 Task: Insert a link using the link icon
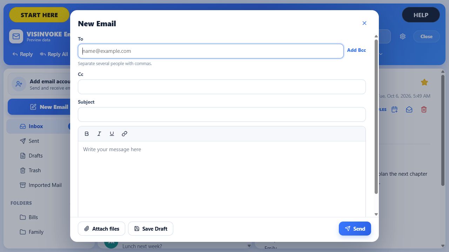tap(125, 134)
